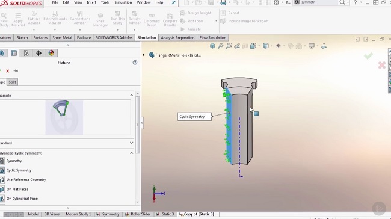This screenshot has width=391, height=219.
Task: Click Include Image for Report
Action: [245, 21]
